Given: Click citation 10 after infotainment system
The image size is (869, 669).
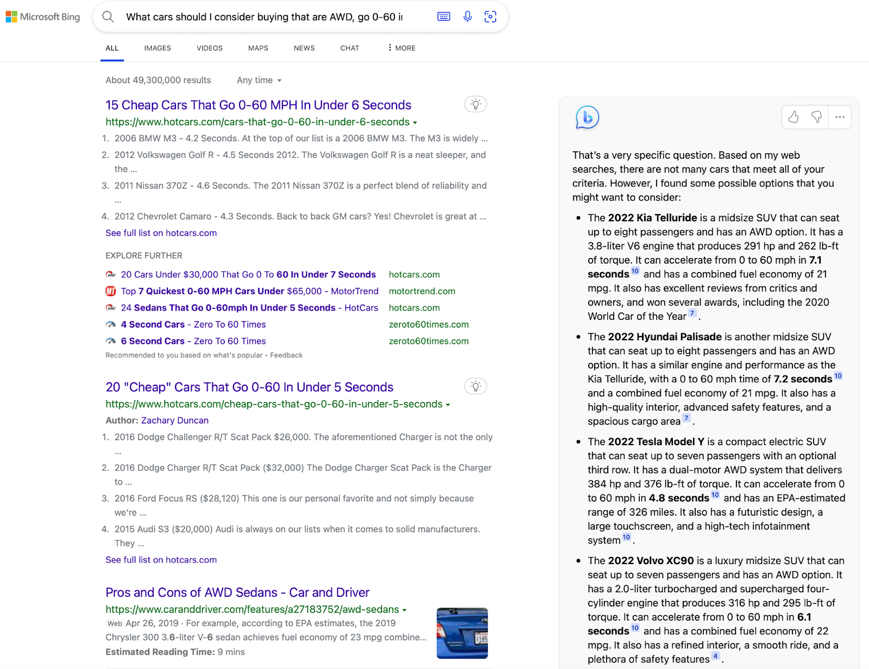Looking at the screenshot, I should coord(626,537).
